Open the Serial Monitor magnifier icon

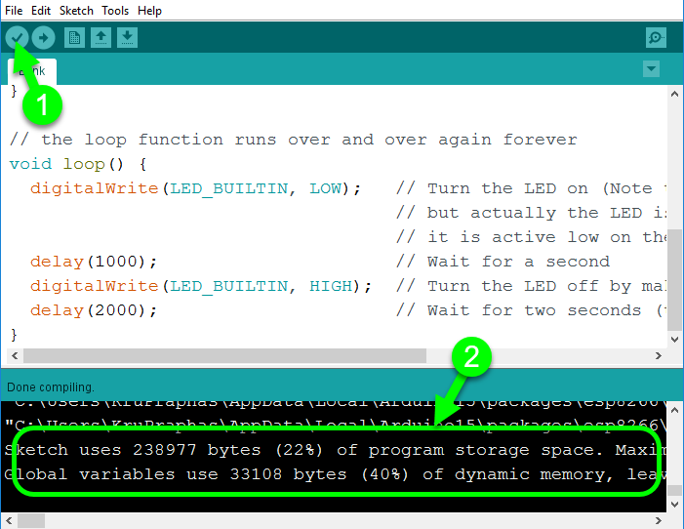pos(656,37)
